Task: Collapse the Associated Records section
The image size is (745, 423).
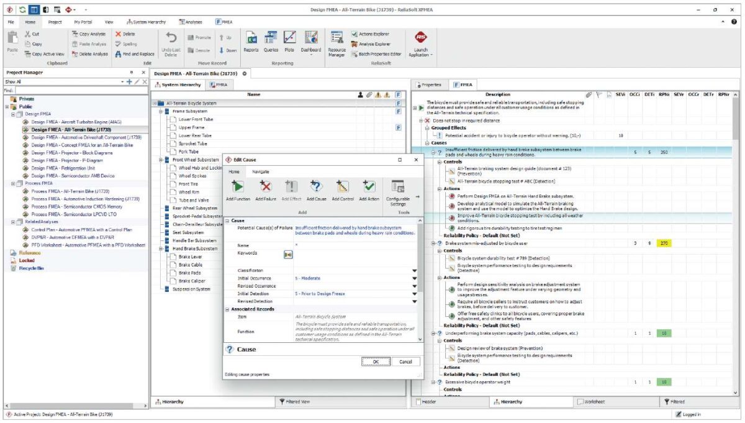Action: pos(227,309)
